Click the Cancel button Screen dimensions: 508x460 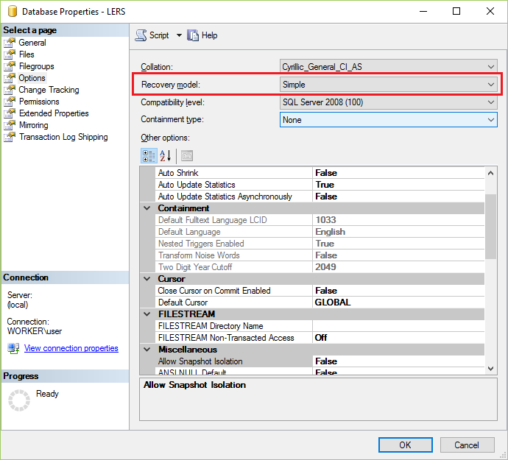[x=467, y=445]
